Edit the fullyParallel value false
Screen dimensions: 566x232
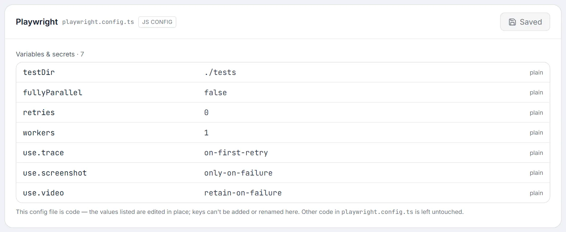click(x=216, y=93)
